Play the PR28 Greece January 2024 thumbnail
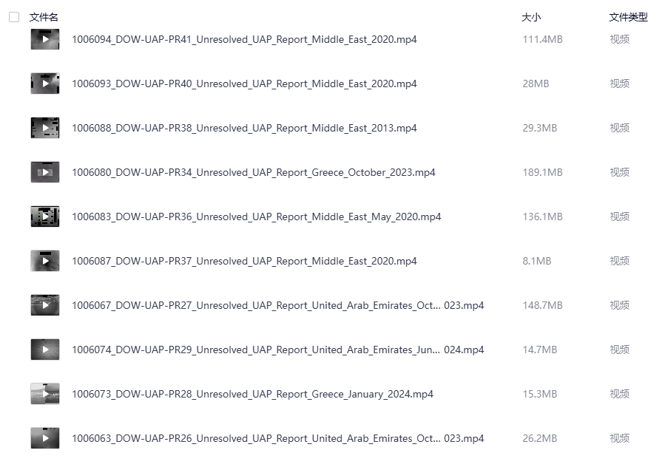This screenshot has height=467, width=662. tap(45, 394)
